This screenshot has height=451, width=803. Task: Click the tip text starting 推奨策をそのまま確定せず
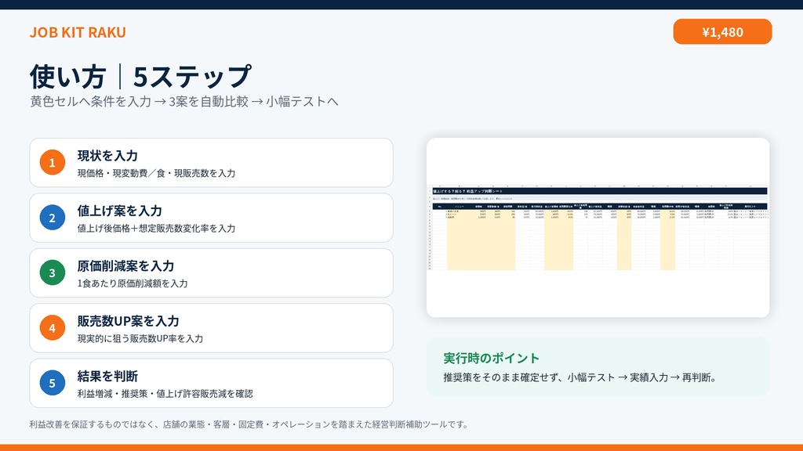pos(580,377)
